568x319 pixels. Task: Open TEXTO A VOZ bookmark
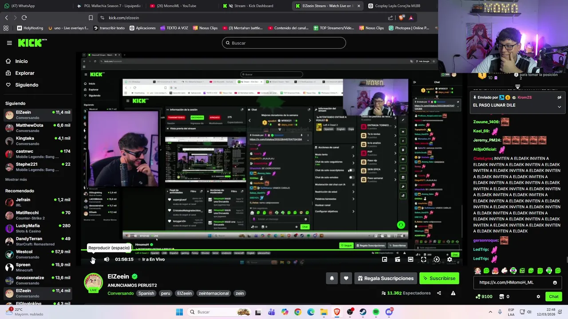click(x=174, y=28)
